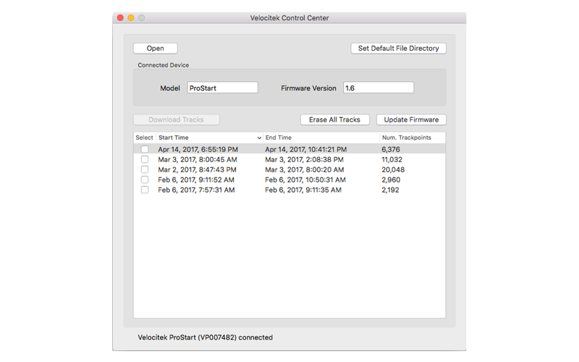Enable checkbox for Feb 6, 9:11:52 AM track
Screen dimensions: 579x362
click(145, 180)
